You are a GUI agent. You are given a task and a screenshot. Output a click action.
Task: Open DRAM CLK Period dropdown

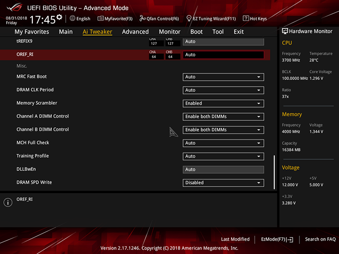(223, 90)
